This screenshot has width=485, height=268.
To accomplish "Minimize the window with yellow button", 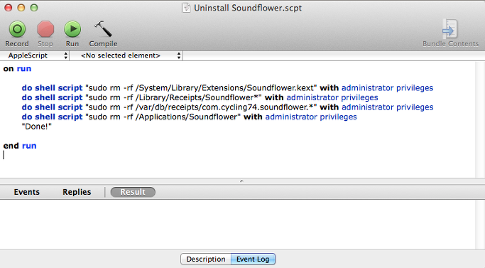I will coord(21,8).
